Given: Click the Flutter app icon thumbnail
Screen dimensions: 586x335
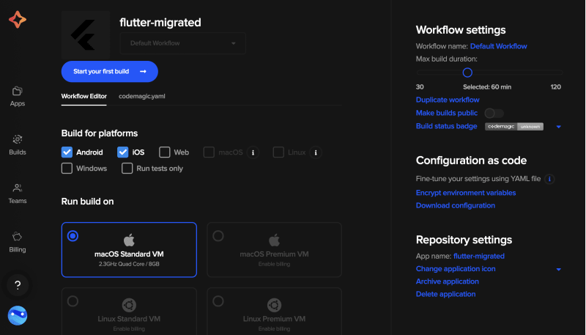Looking at the screenshot, I should pos(86,35).
